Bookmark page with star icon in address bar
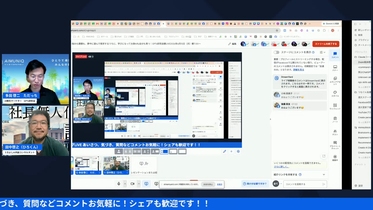 277,30
